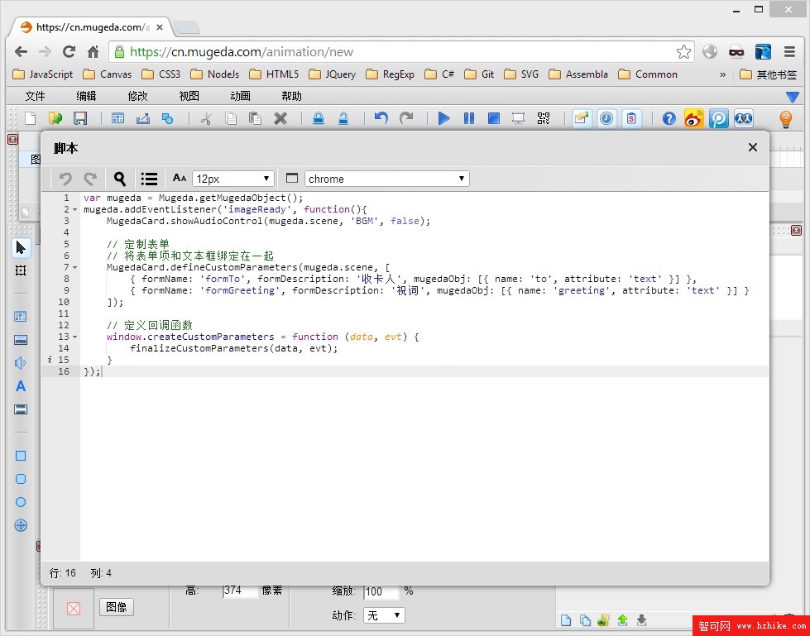
Task: Click the list icon in script toolbar
Action: click(149, 179)
